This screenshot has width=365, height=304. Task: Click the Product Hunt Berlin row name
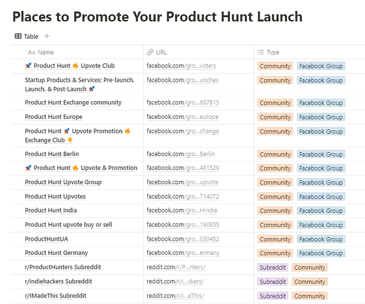click(52, 154)
